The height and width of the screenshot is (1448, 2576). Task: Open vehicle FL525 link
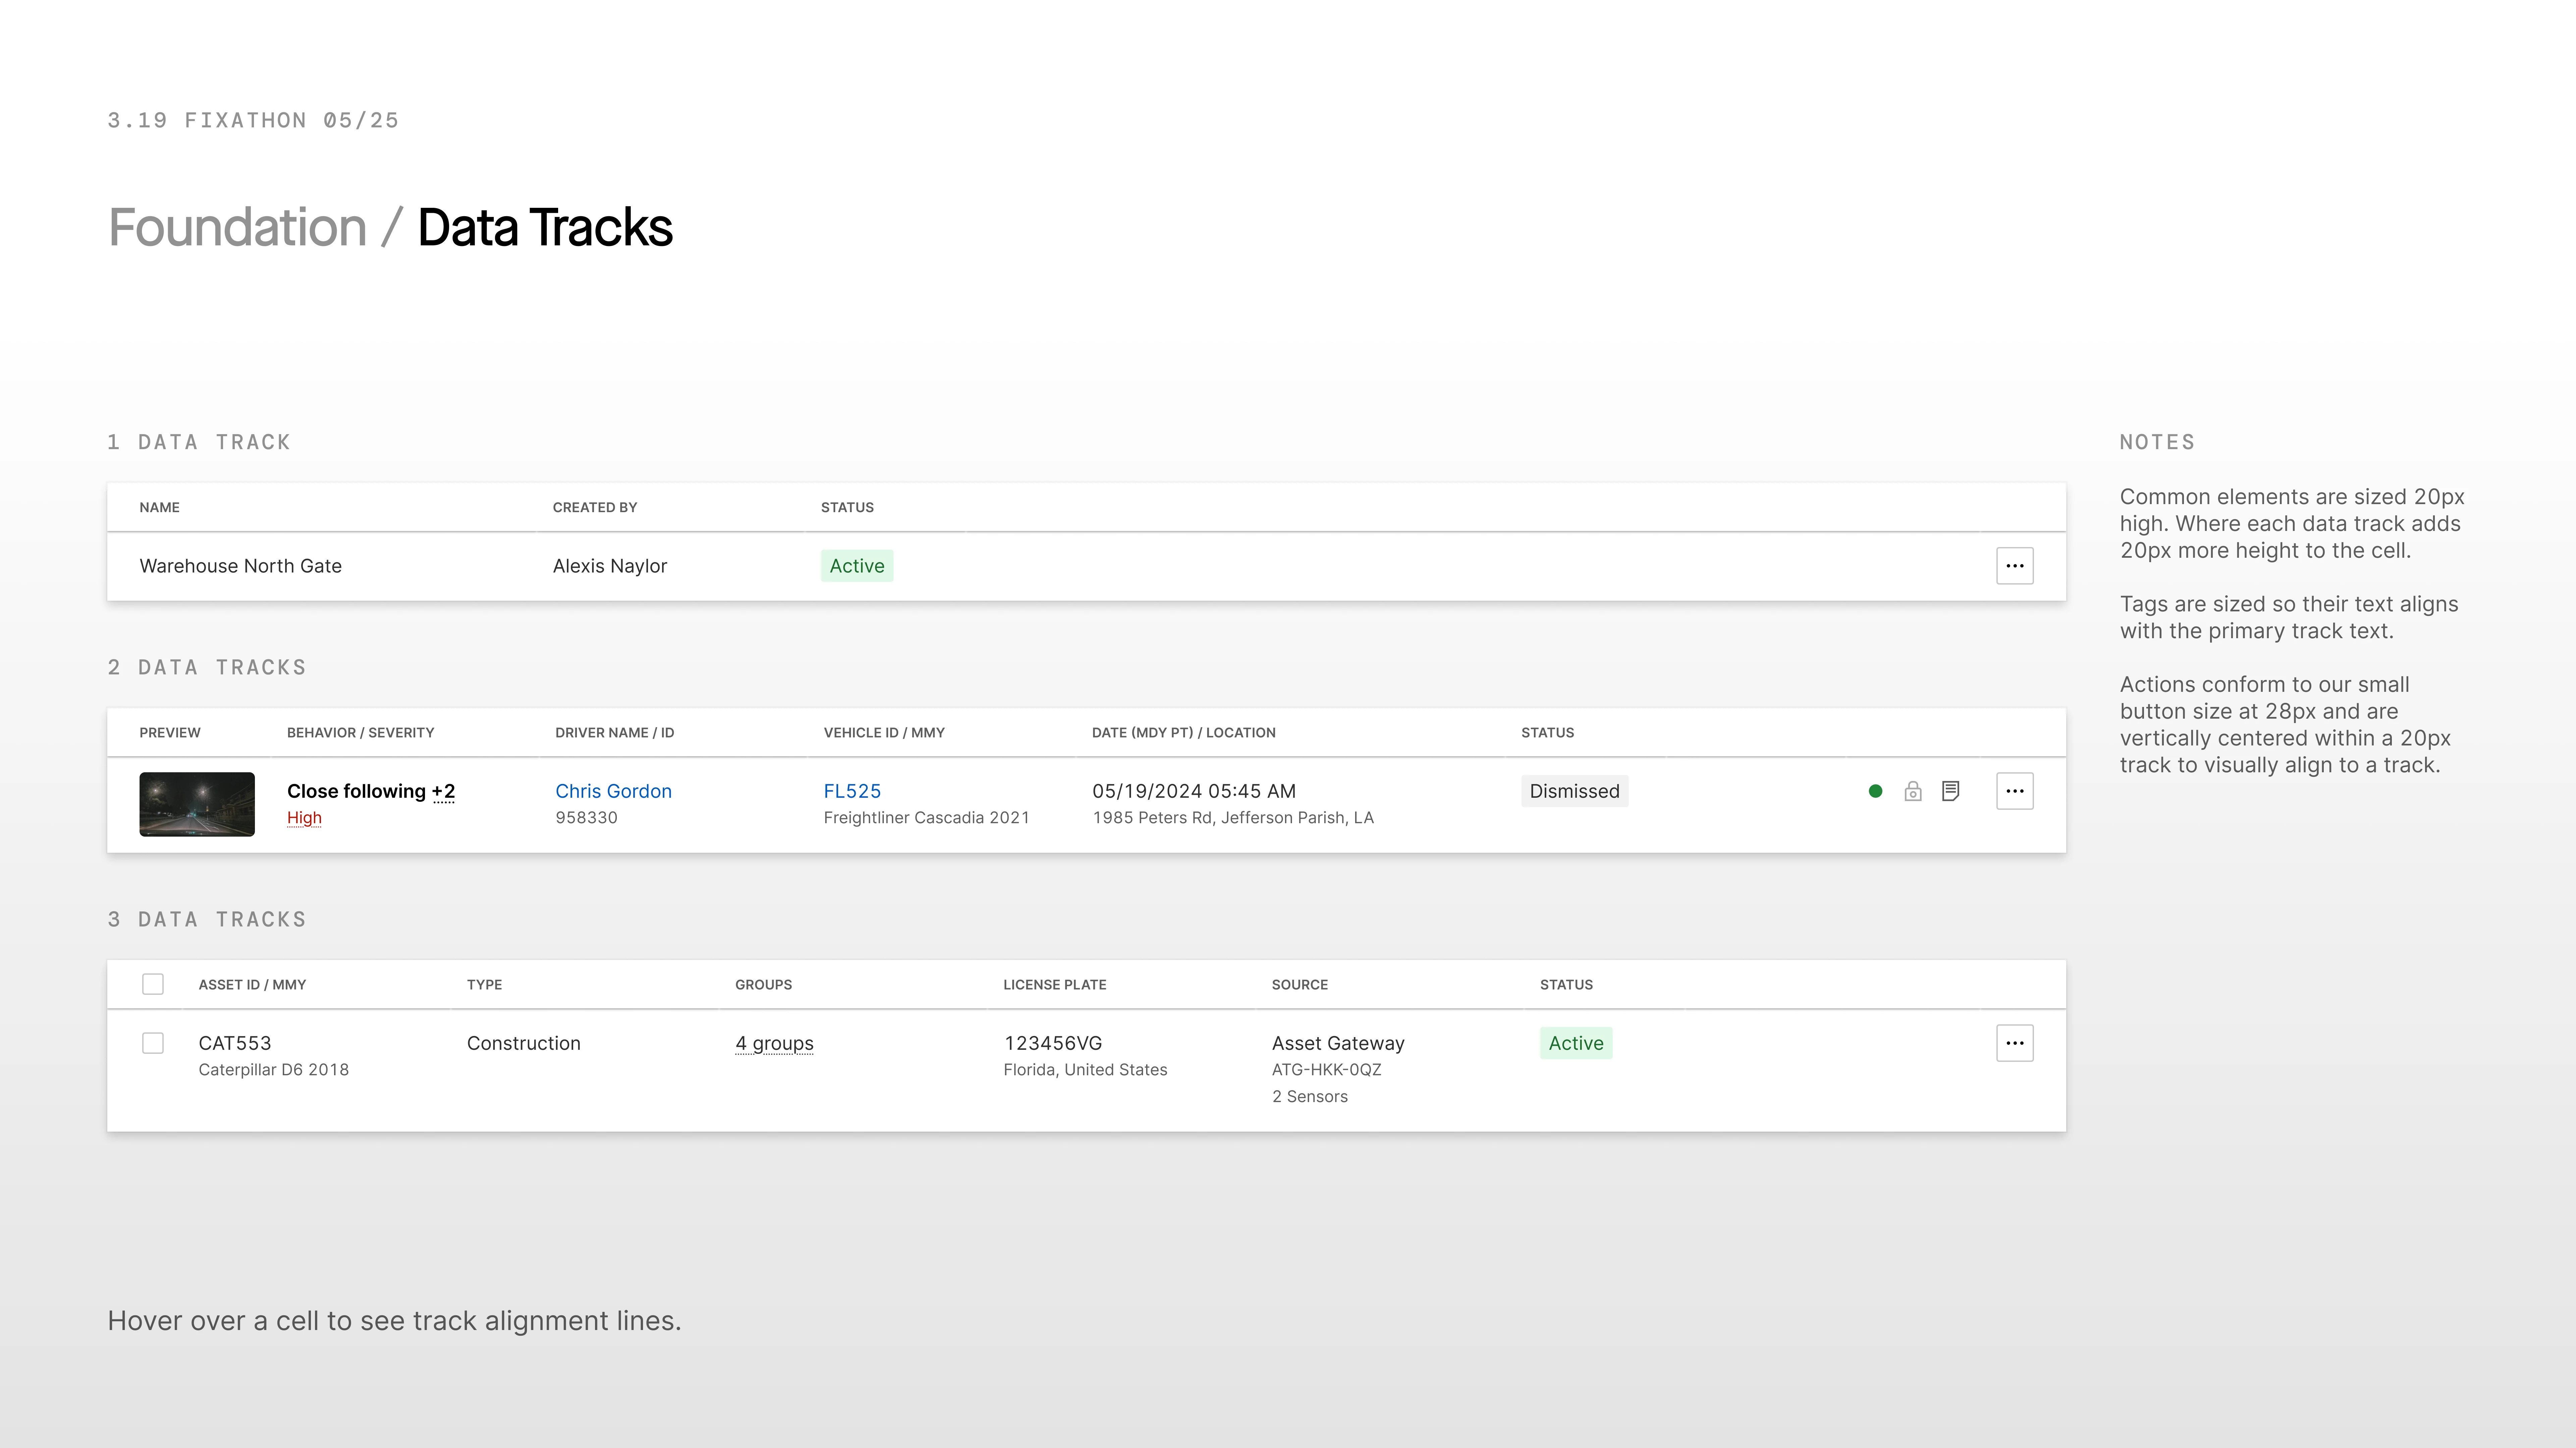tap(852, 790)
